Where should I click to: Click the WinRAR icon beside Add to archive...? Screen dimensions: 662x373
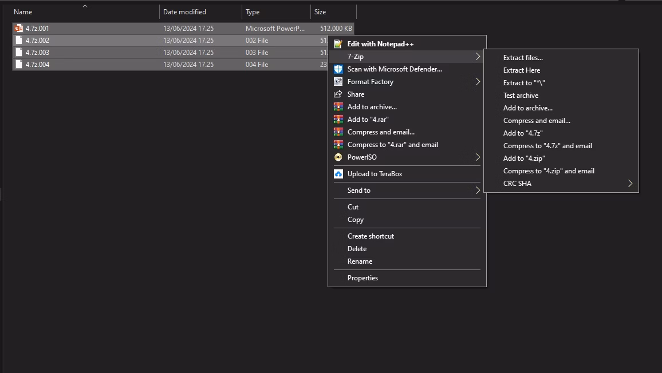pos(338,107)
